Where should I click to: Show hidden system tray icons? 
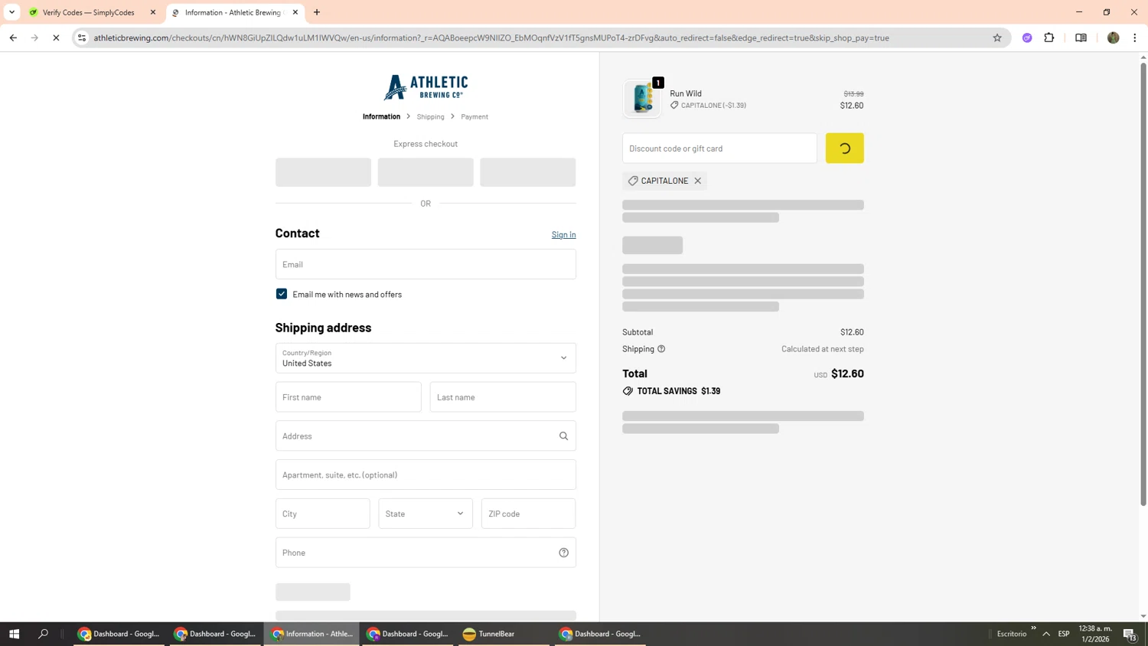coord(1046,634)
